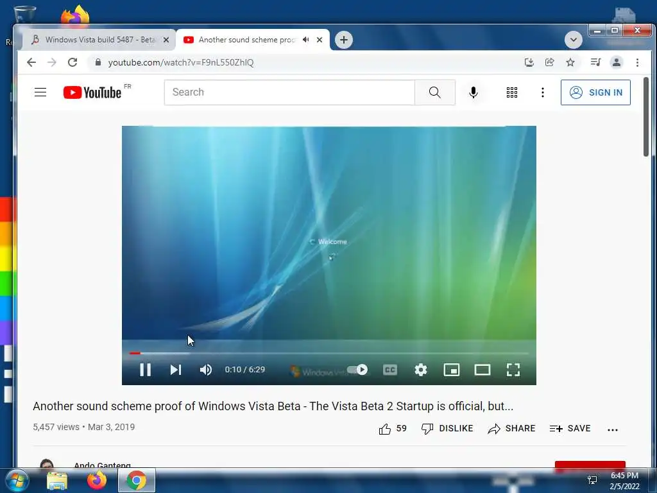
Task: Skip to the next video
Action: click(x=176, y=370)
